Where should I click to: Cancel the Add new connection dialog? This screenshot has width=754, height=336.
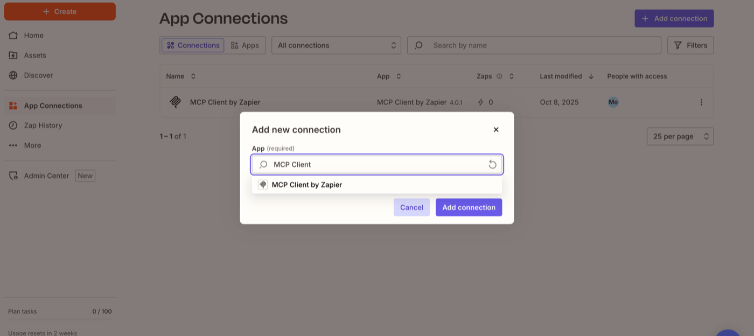click(411, 207)
